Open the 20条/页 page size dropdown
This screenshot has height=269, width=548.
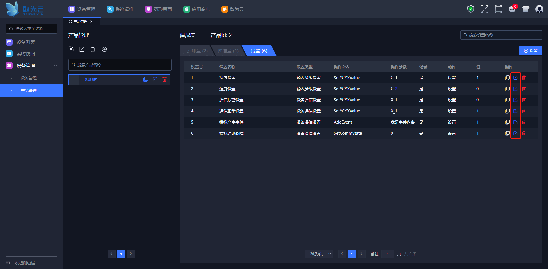[319, 254]
